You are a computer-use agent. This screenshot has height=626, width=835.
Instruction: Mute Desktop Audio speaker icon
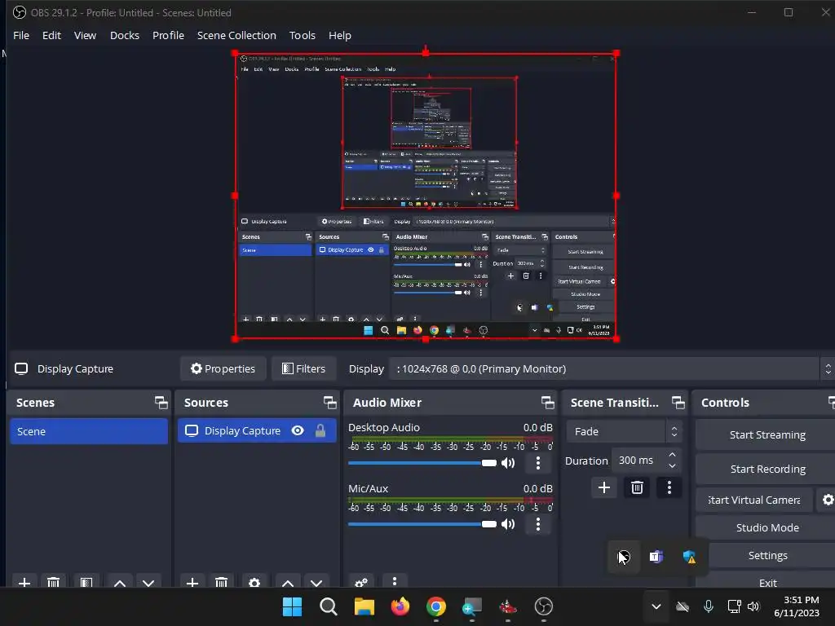point(508,463)
